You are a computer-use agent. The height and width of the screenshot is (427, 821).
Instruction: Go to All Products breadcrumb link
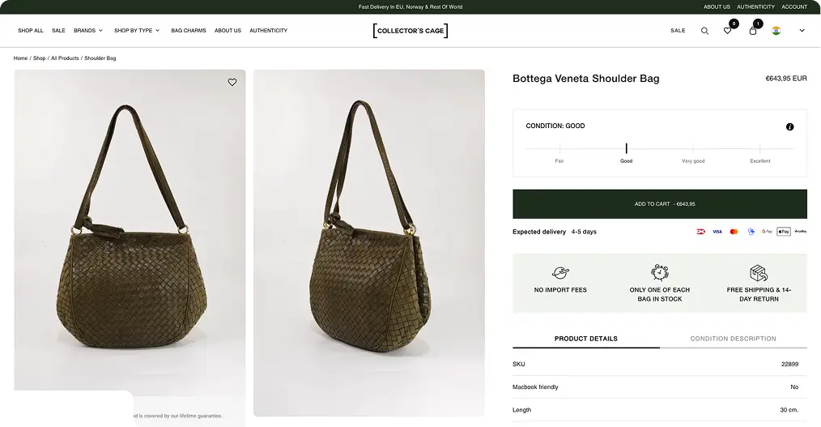(x=65, y=58)
